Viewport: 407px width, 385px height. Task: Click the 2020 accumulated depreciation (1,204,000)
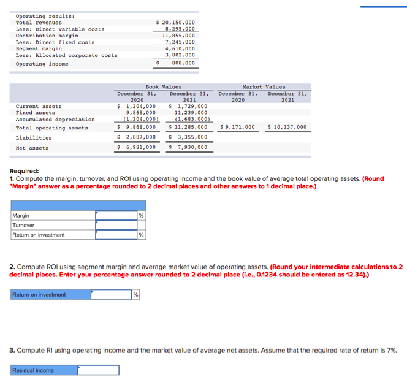click(x=141, y=119)
